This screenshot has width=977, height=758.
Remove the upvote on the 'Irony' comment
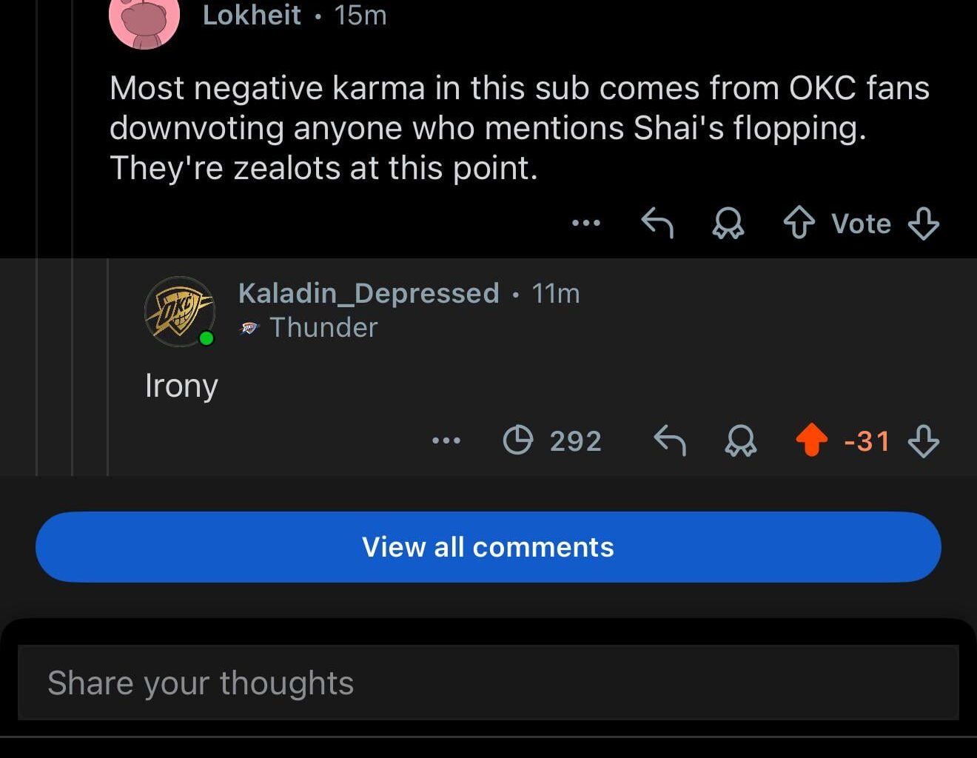pos(813,440)
